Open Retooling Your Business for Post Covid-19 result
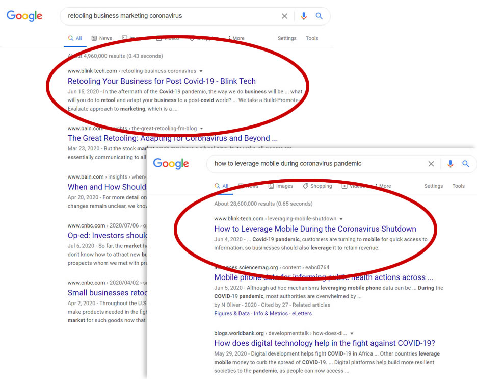Viewport: 477px width, 379px height. (x=162, y=81)
